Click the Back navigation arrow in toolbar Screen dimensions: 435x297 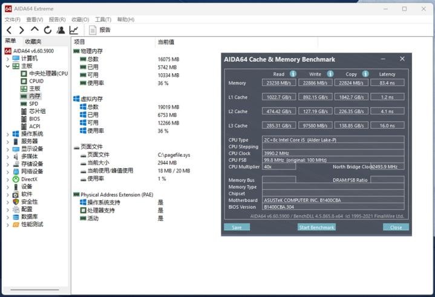[x=9, y=30]
